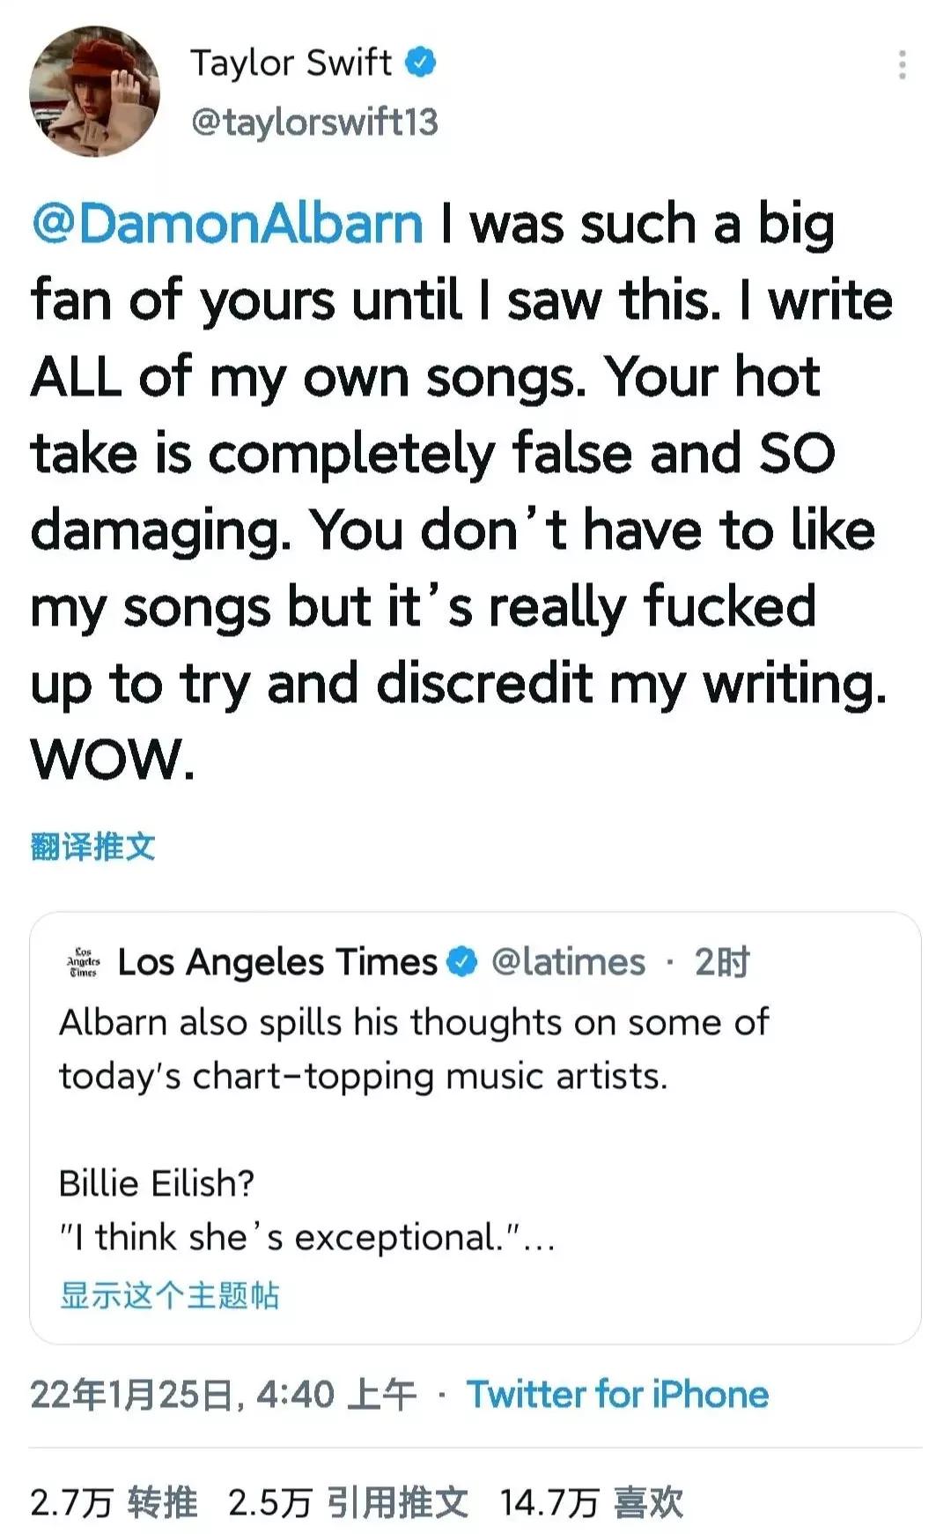Open the @DamonAlbarn mention
This screenshot has height=1534, width=936.
228,224
